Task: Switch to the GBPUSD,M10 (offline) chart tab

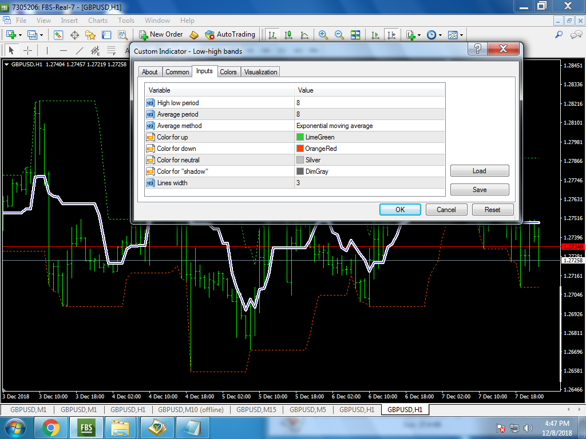Action: click(x=191, y=409)
